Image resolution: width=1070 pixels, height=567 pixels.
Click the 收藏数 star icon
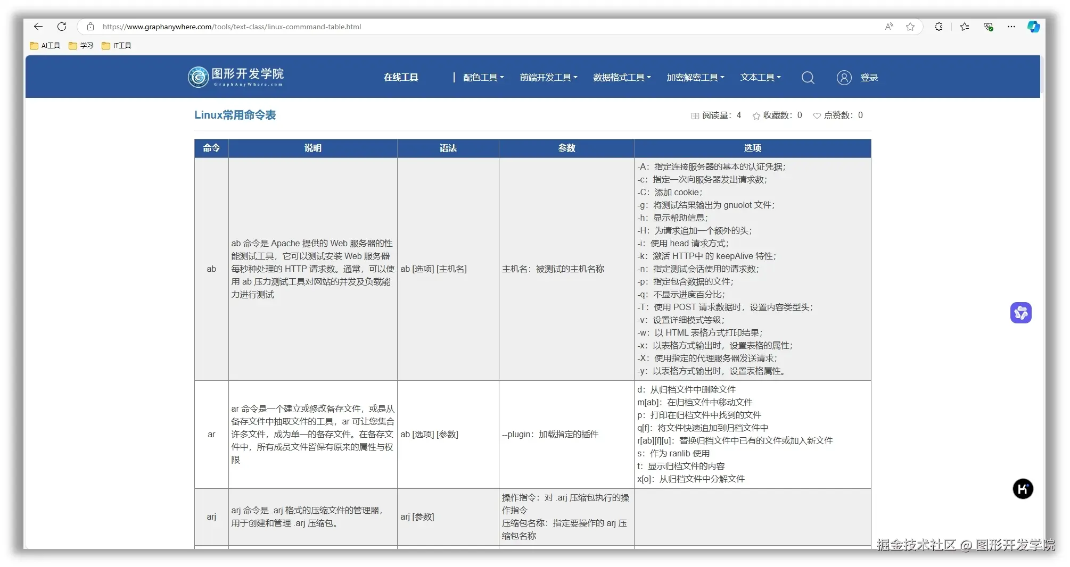tap(756, 116)
